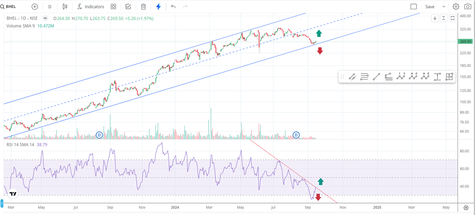Screen dimensions: 475x215
Task: Click the 269.50 current price label
Action: click(466, 42)
